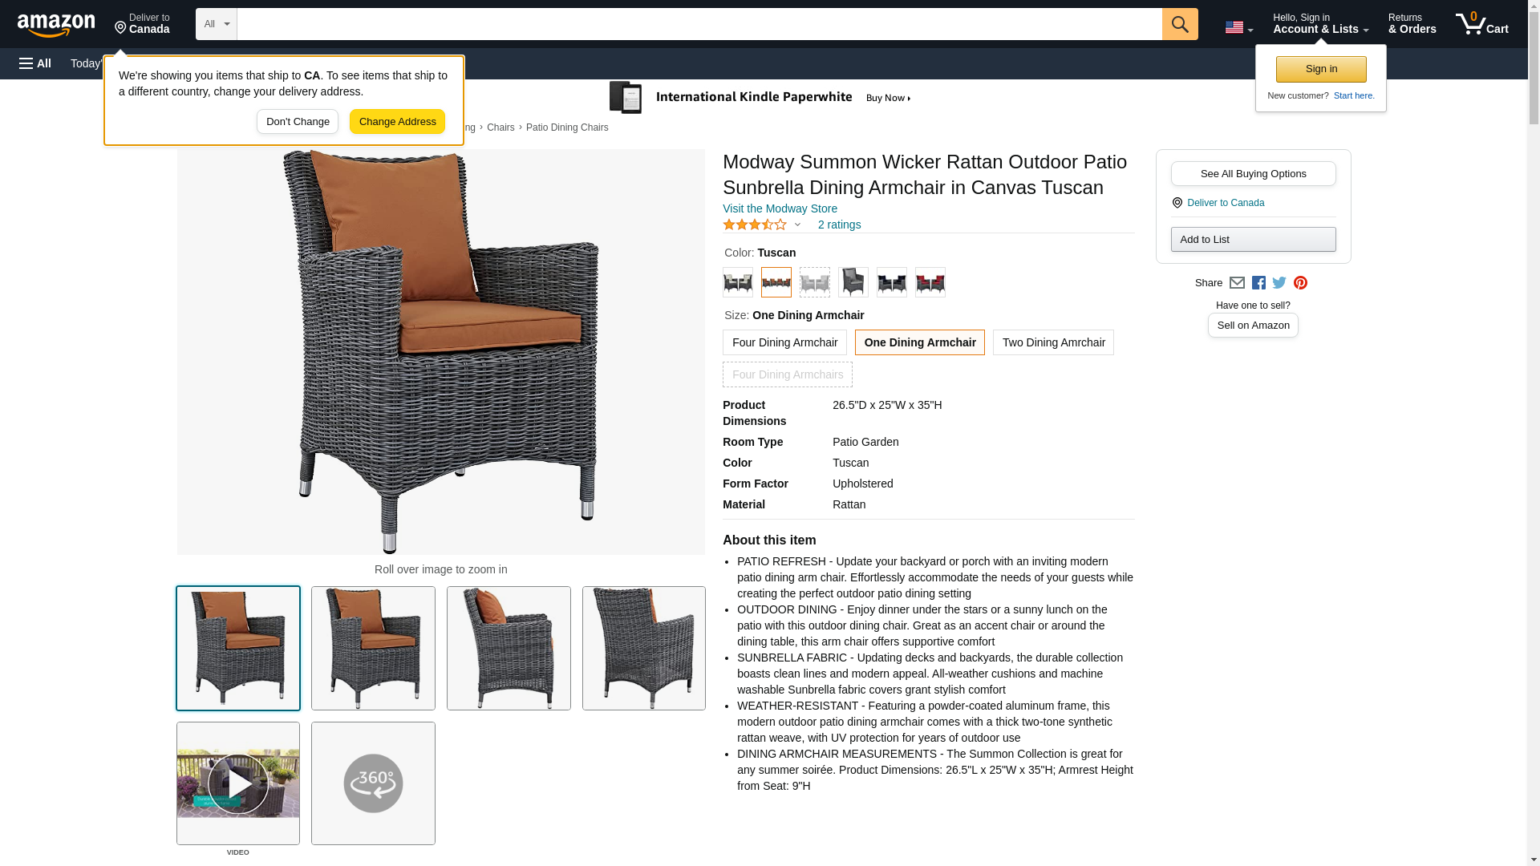Choose the red cushion color swatch
The width and height of the screenshot is (1540, 866).
coord(930,282)
